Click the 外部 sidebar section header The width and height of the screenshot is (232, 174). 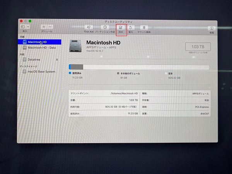point(22,55)
